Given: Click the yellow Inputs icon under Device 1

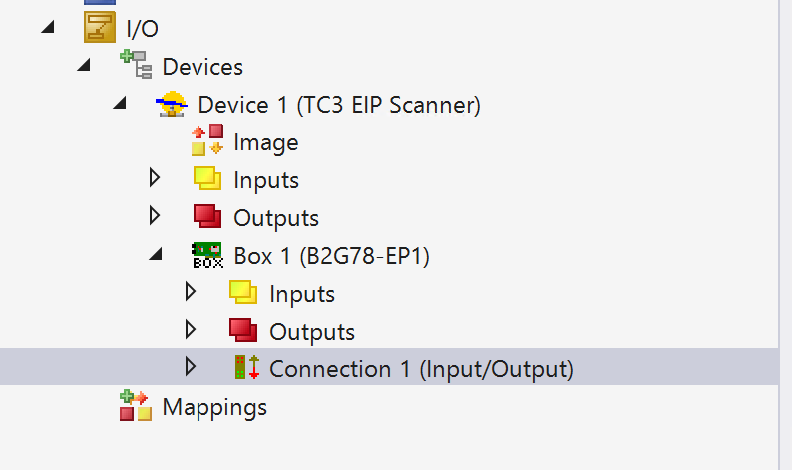Looking at the screenshot, I should [x=207, y=179].
